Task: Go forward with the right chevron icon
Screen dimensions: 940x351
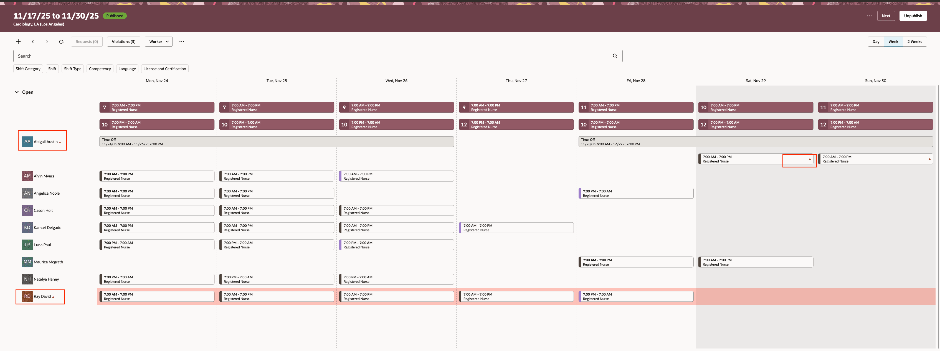Action: coord(47,41)
